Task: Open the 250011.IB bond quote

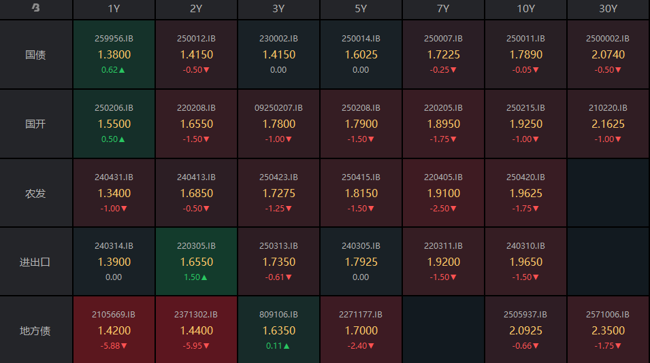Action: tap(525, 54)
